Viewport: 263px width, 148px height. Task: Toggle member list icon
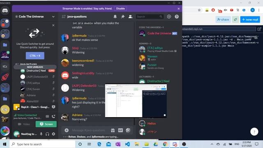coord(130,16)
